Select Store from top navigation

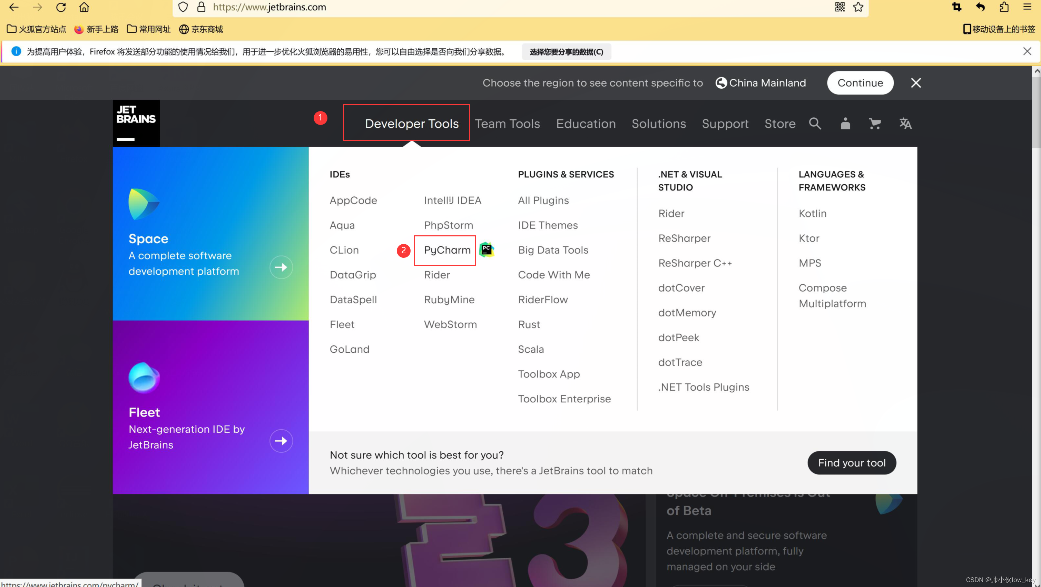click(780, 123)
